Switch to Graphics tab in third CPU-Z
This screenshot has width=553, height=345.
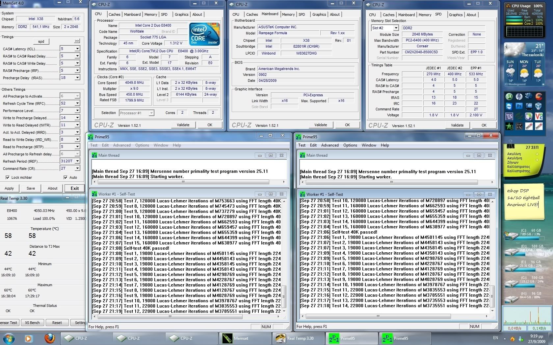456,15
